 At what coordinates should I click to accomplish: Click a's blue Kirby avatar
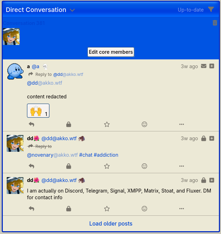click(x=15, y=71)
